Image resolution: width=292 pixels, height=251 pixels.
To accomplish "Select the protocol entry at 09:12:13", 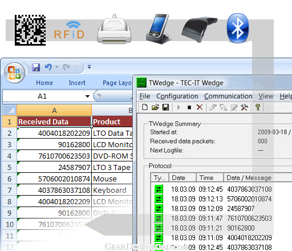I will point(222,199).
